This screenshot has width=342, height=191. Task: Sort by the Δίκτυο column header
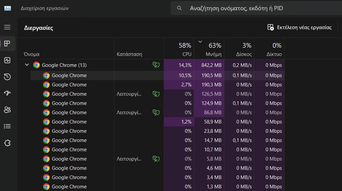coord(269,49)
